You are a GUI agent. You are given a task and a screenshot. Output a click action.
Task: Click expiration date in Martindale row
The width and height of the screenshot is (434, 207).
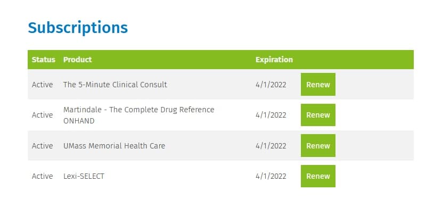coord(271,115)
